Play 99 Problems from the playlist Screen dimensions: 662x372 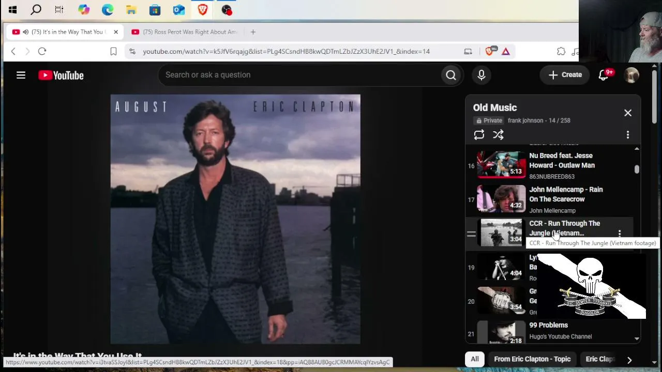click(548, 325)
